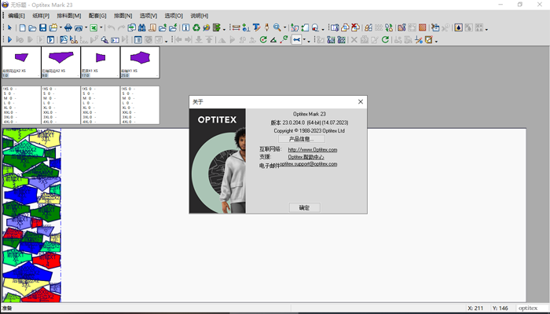Open the 编辑[E] menu

pyautogui.click(x=16, y=16)
